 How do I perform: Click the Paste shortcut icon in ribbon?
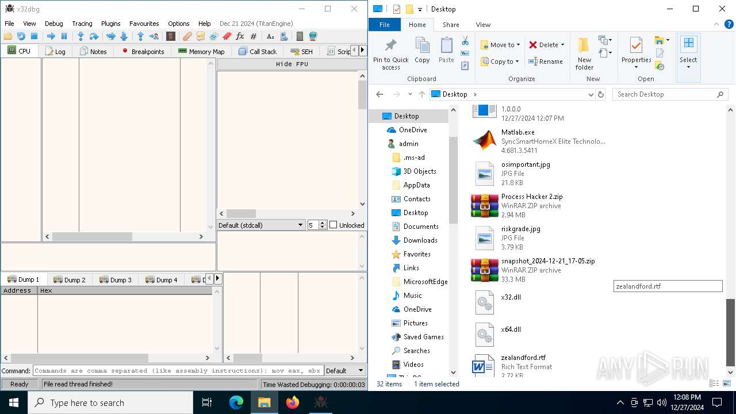pyautogui.click(x=465, y=66)
